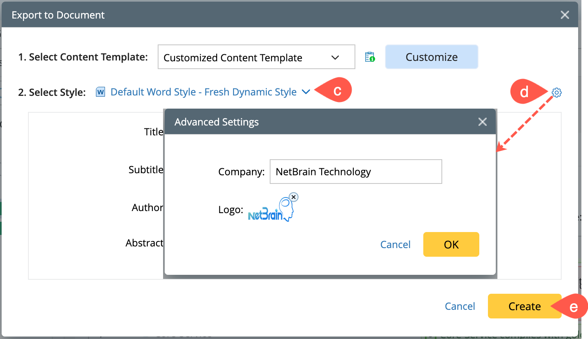
Task: Click the template info clipboard icon
Action: 370,57
